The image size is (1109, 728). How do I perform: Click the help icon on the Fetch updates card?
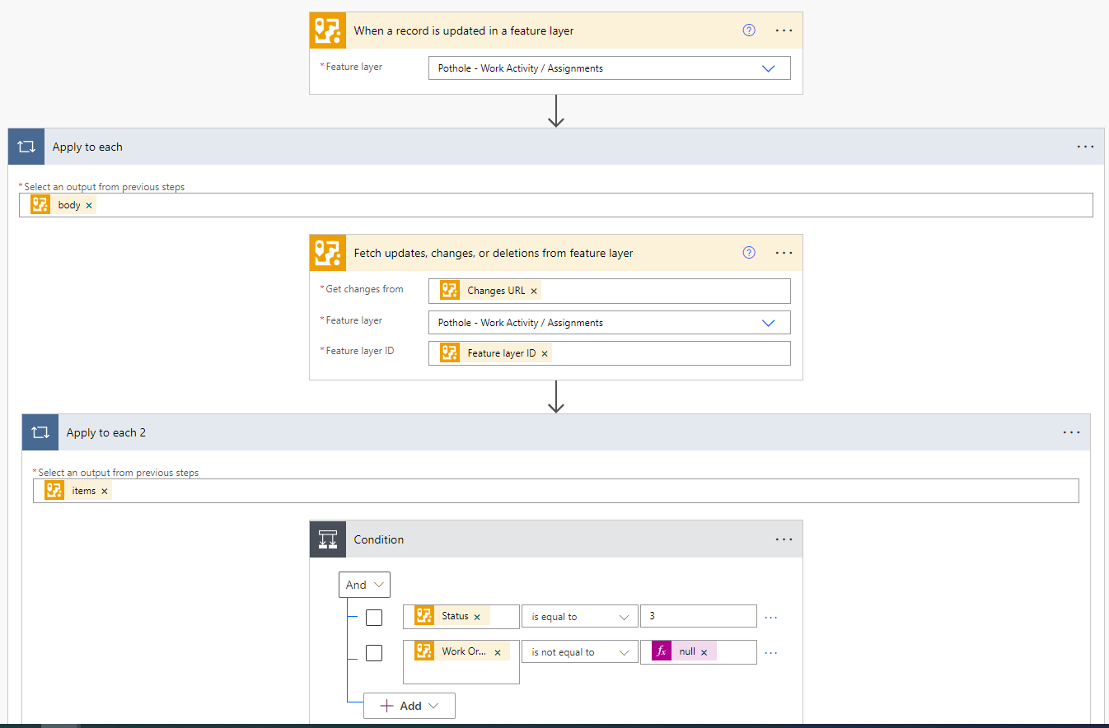pos(749,253)
